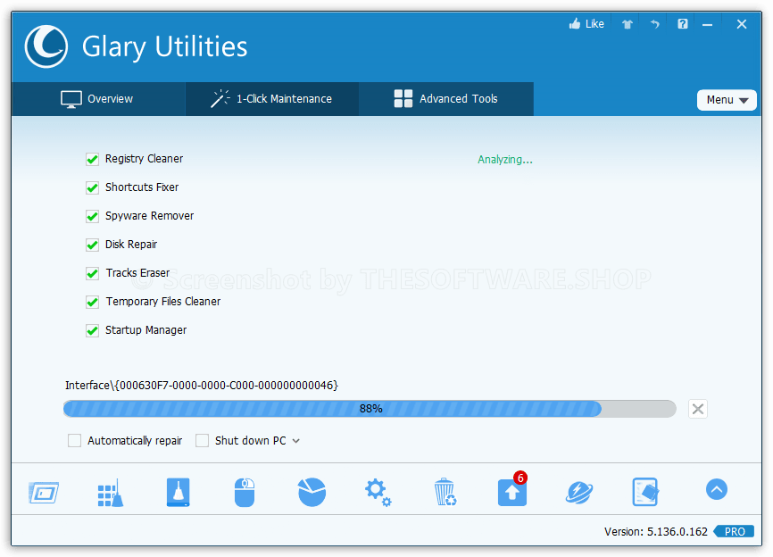The height and width of the screenshot is (557, 773).
Task: Enable the Automatically repair checkbox
Action: click(x=74, y=441)
